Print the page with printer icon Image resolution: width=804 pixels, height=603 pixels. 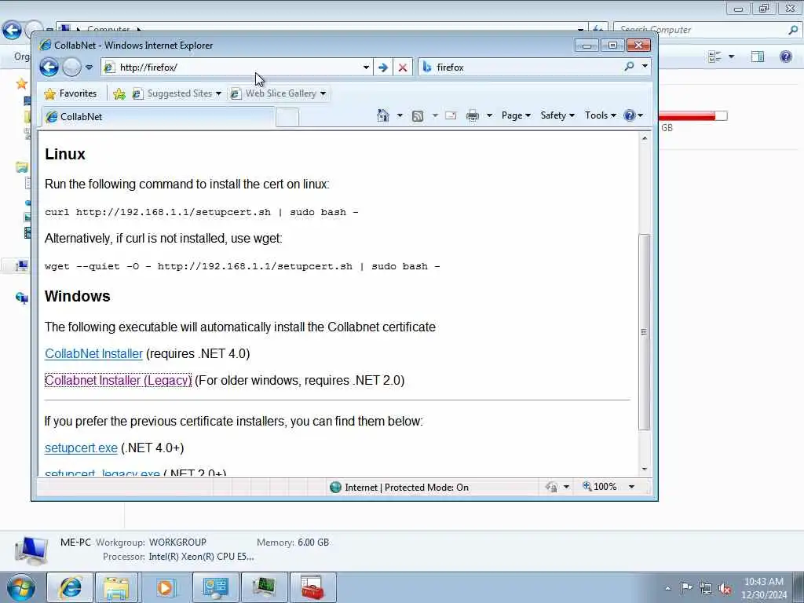pos(472,116)
